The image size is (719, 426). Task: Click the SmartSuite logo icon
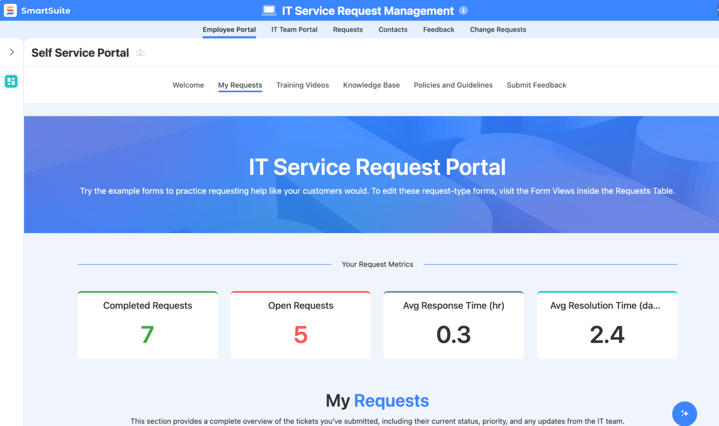(11, 11)
